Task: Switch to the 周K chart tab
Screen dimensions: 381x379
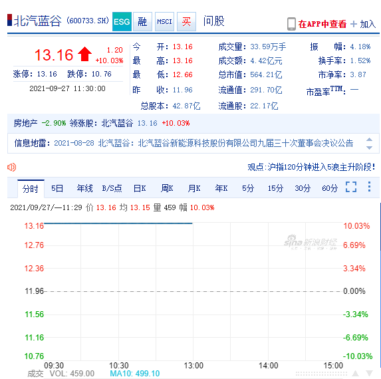Action: [167, 188]
